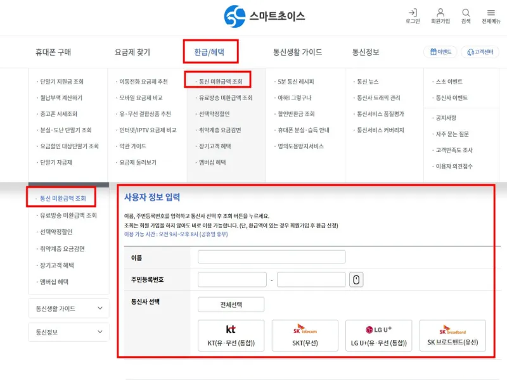This screenshot has width=507, height=380.
Task: Choose SK 브로드밴드(유선) carrier option
Action: pyautogui.click(x=452, y=336)
